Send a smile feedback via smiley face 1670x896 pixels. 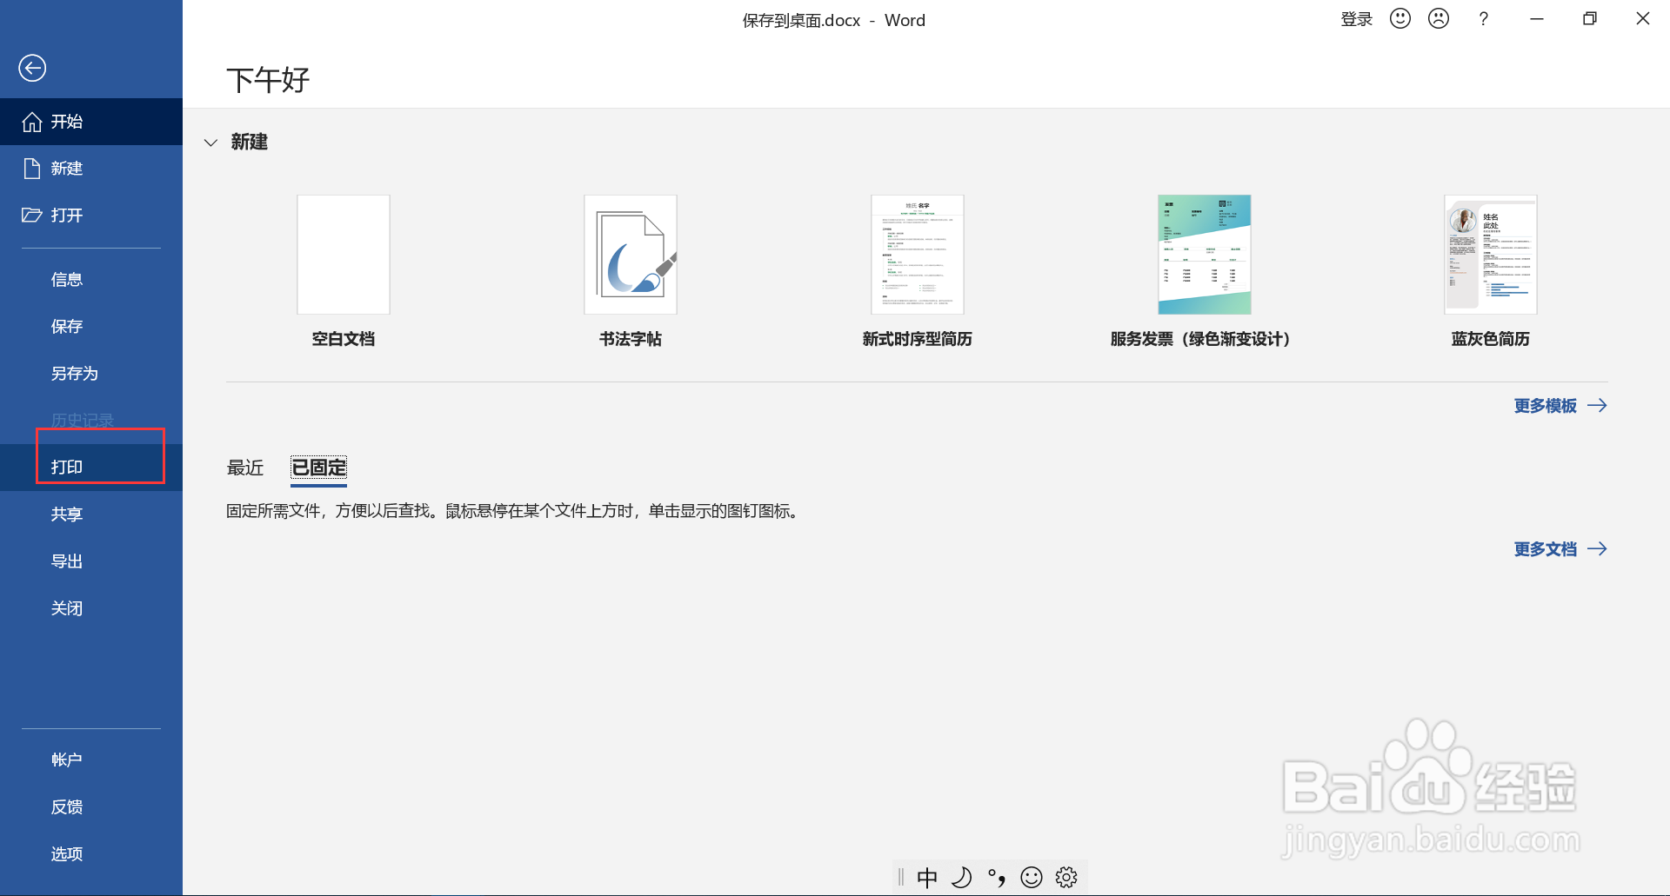click(1400, 18)
